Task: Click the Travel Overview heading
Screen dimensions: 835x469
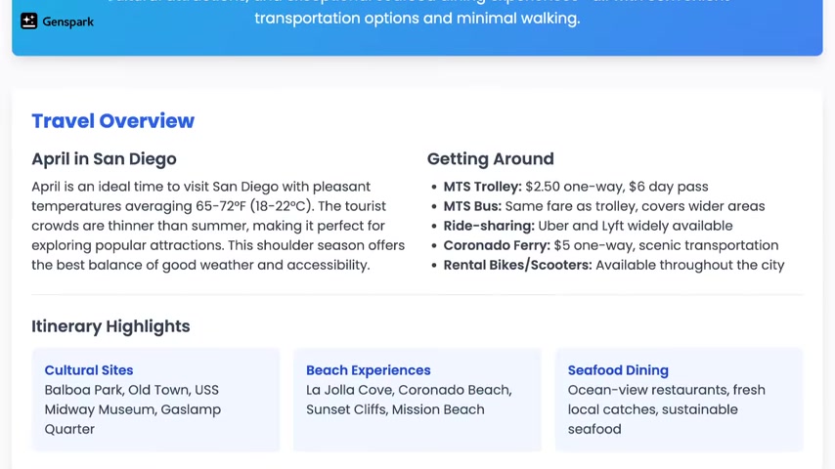Action: click(112, 121)
